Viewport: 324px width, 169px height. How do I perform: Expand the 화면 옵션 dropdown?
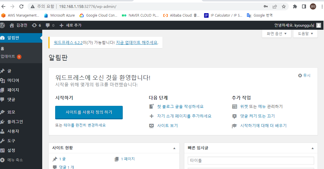(x=276, y=34)
